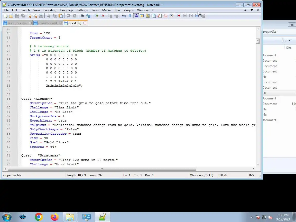The width and height of the screenshot is (296, 222).
Task: Click Windows (CR LF) in status bar
Action: (x=202, y=175)
